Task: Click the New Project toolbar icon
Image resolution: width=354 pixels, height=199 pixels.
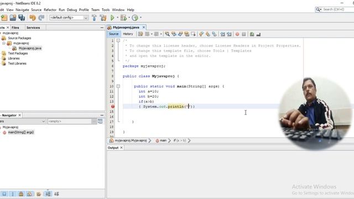Action: coord(4,18)
